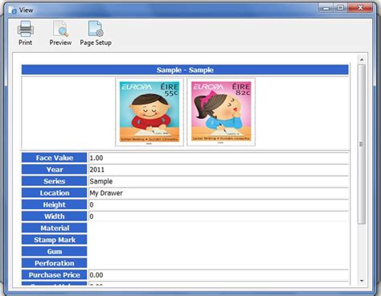The height and width of the screenshot is (296, 381).
Task: Select the blue 55c Europa stamp image
Action: (150, 112)
